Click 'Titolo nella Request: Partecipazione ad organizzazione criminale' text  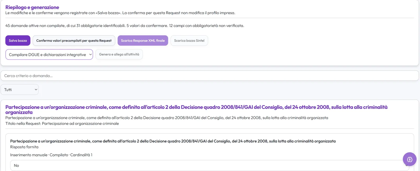62,124
